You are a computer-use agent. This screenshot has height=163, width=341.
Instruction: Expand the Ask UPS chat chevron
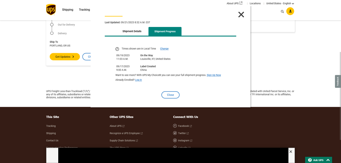pyautogui.click(x=328, y=160)
